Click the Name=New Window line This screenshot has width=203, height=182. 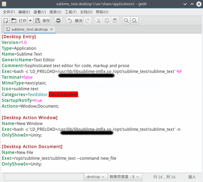click(22, 124)
